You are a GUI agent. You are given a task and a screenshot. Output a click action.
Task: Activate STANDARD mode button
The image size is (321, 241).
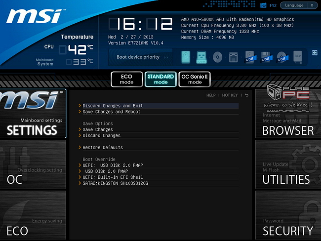point(160,79)
